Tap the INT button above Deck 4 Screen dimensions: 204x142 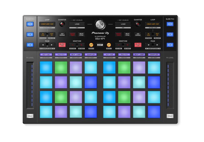point(109,45)
